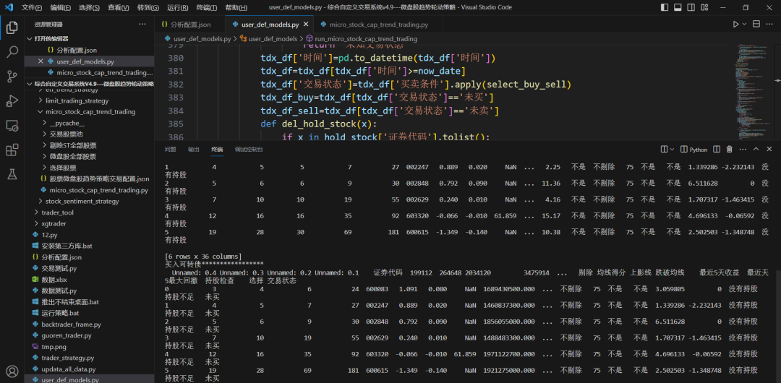Open the Extensions view
The width and height of the screenshot is (781, 383).
(12, 150)
